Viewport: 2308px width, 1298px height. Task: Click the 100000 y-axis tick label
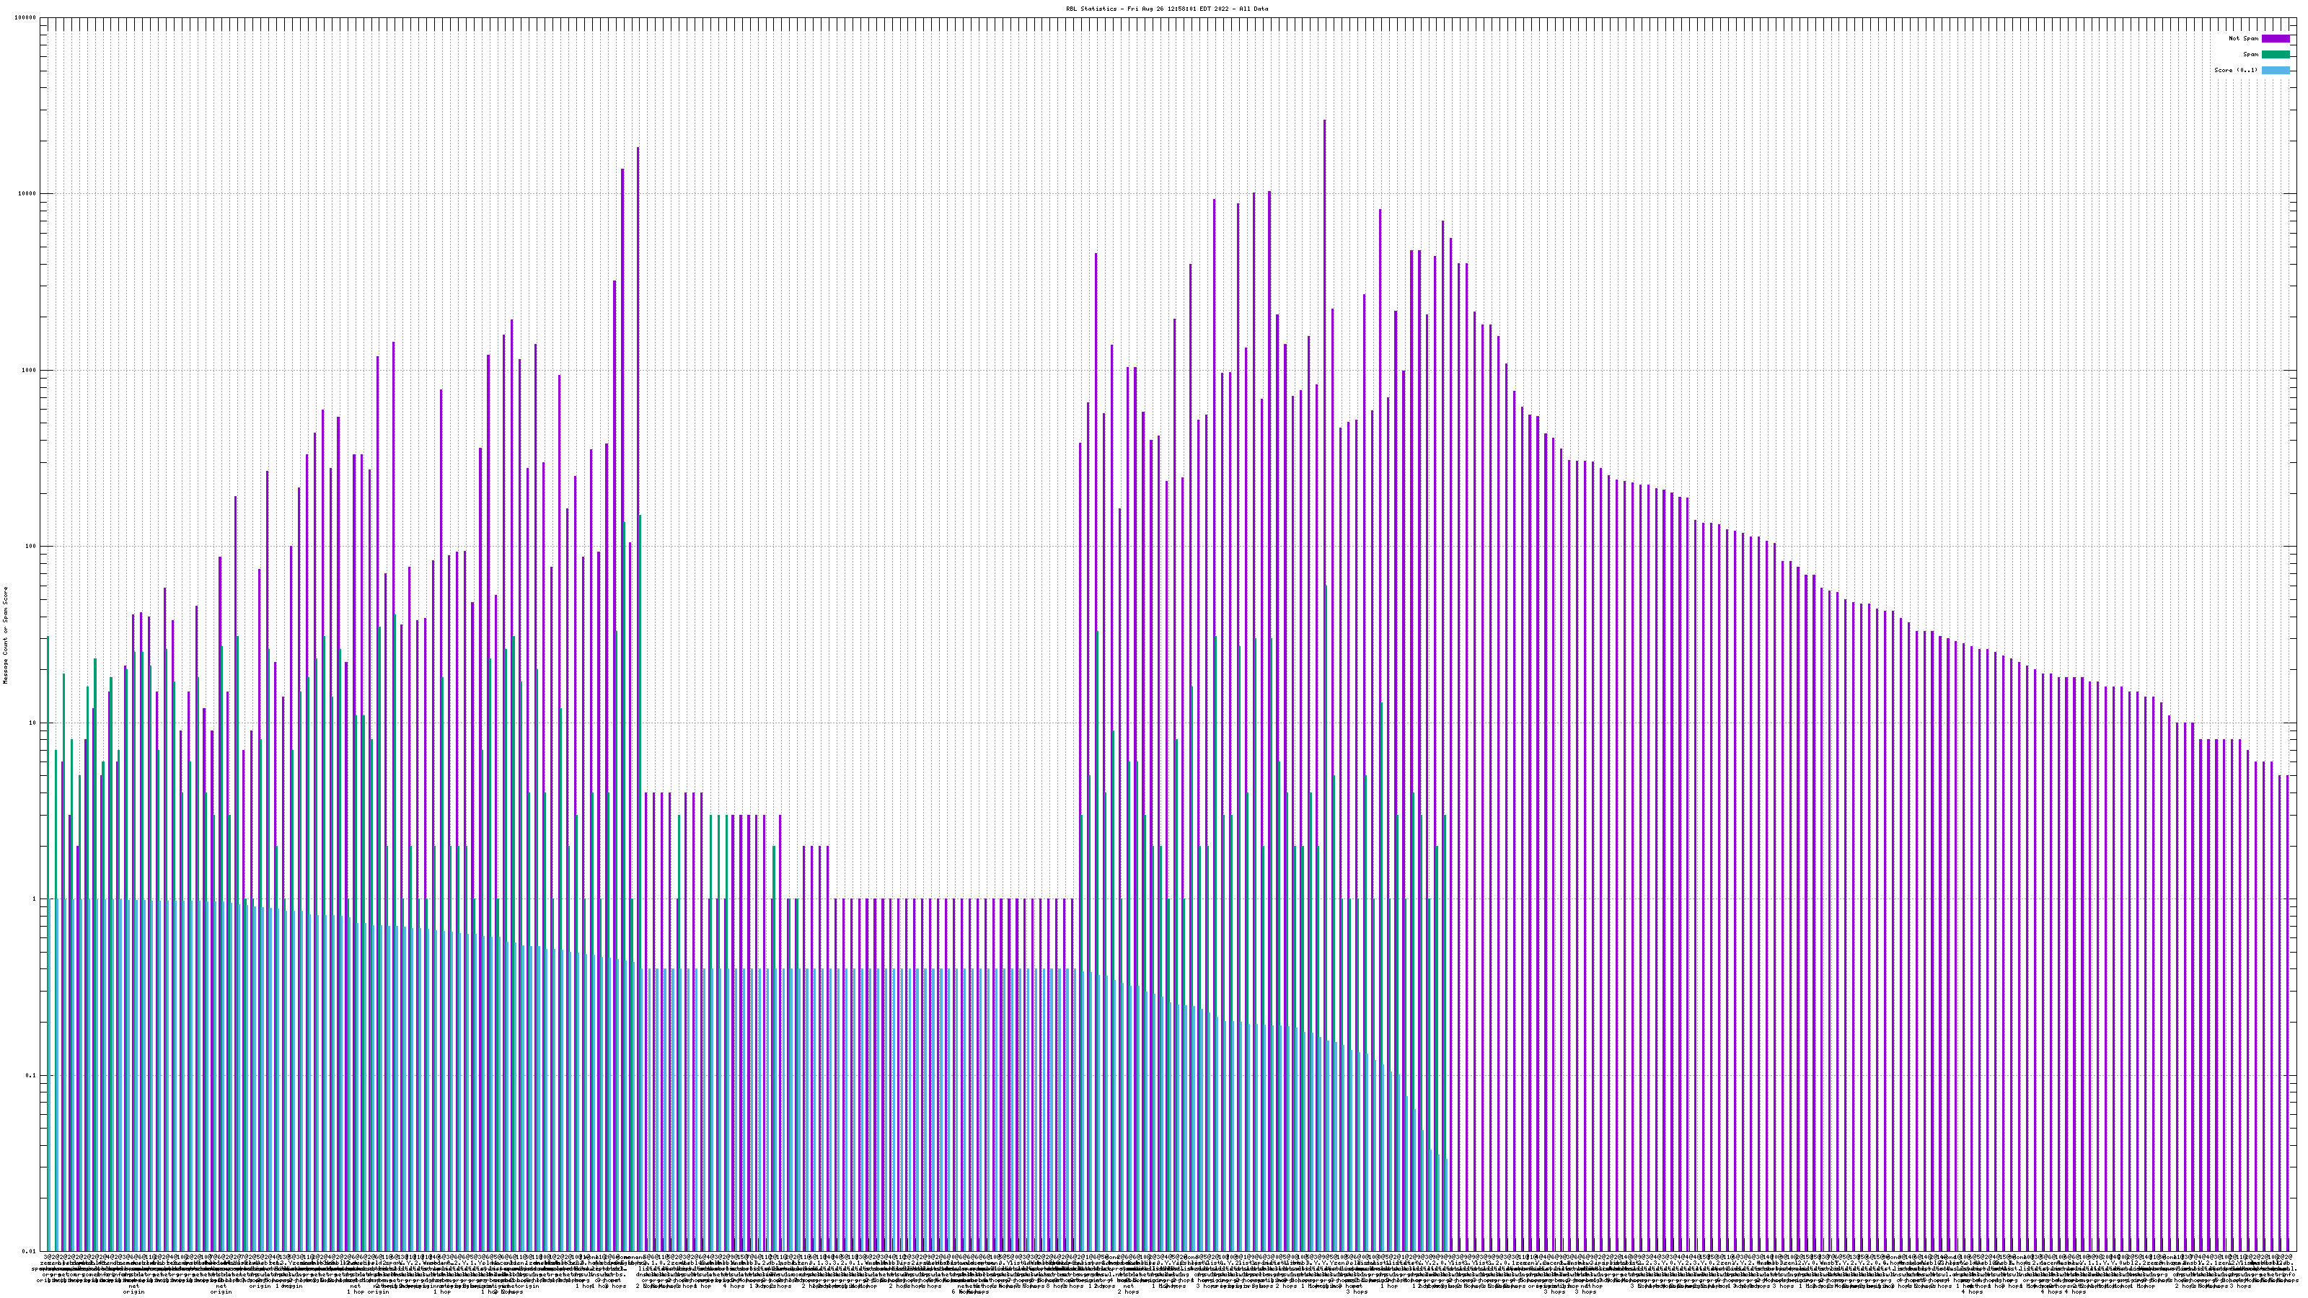[x=26, y=18]
